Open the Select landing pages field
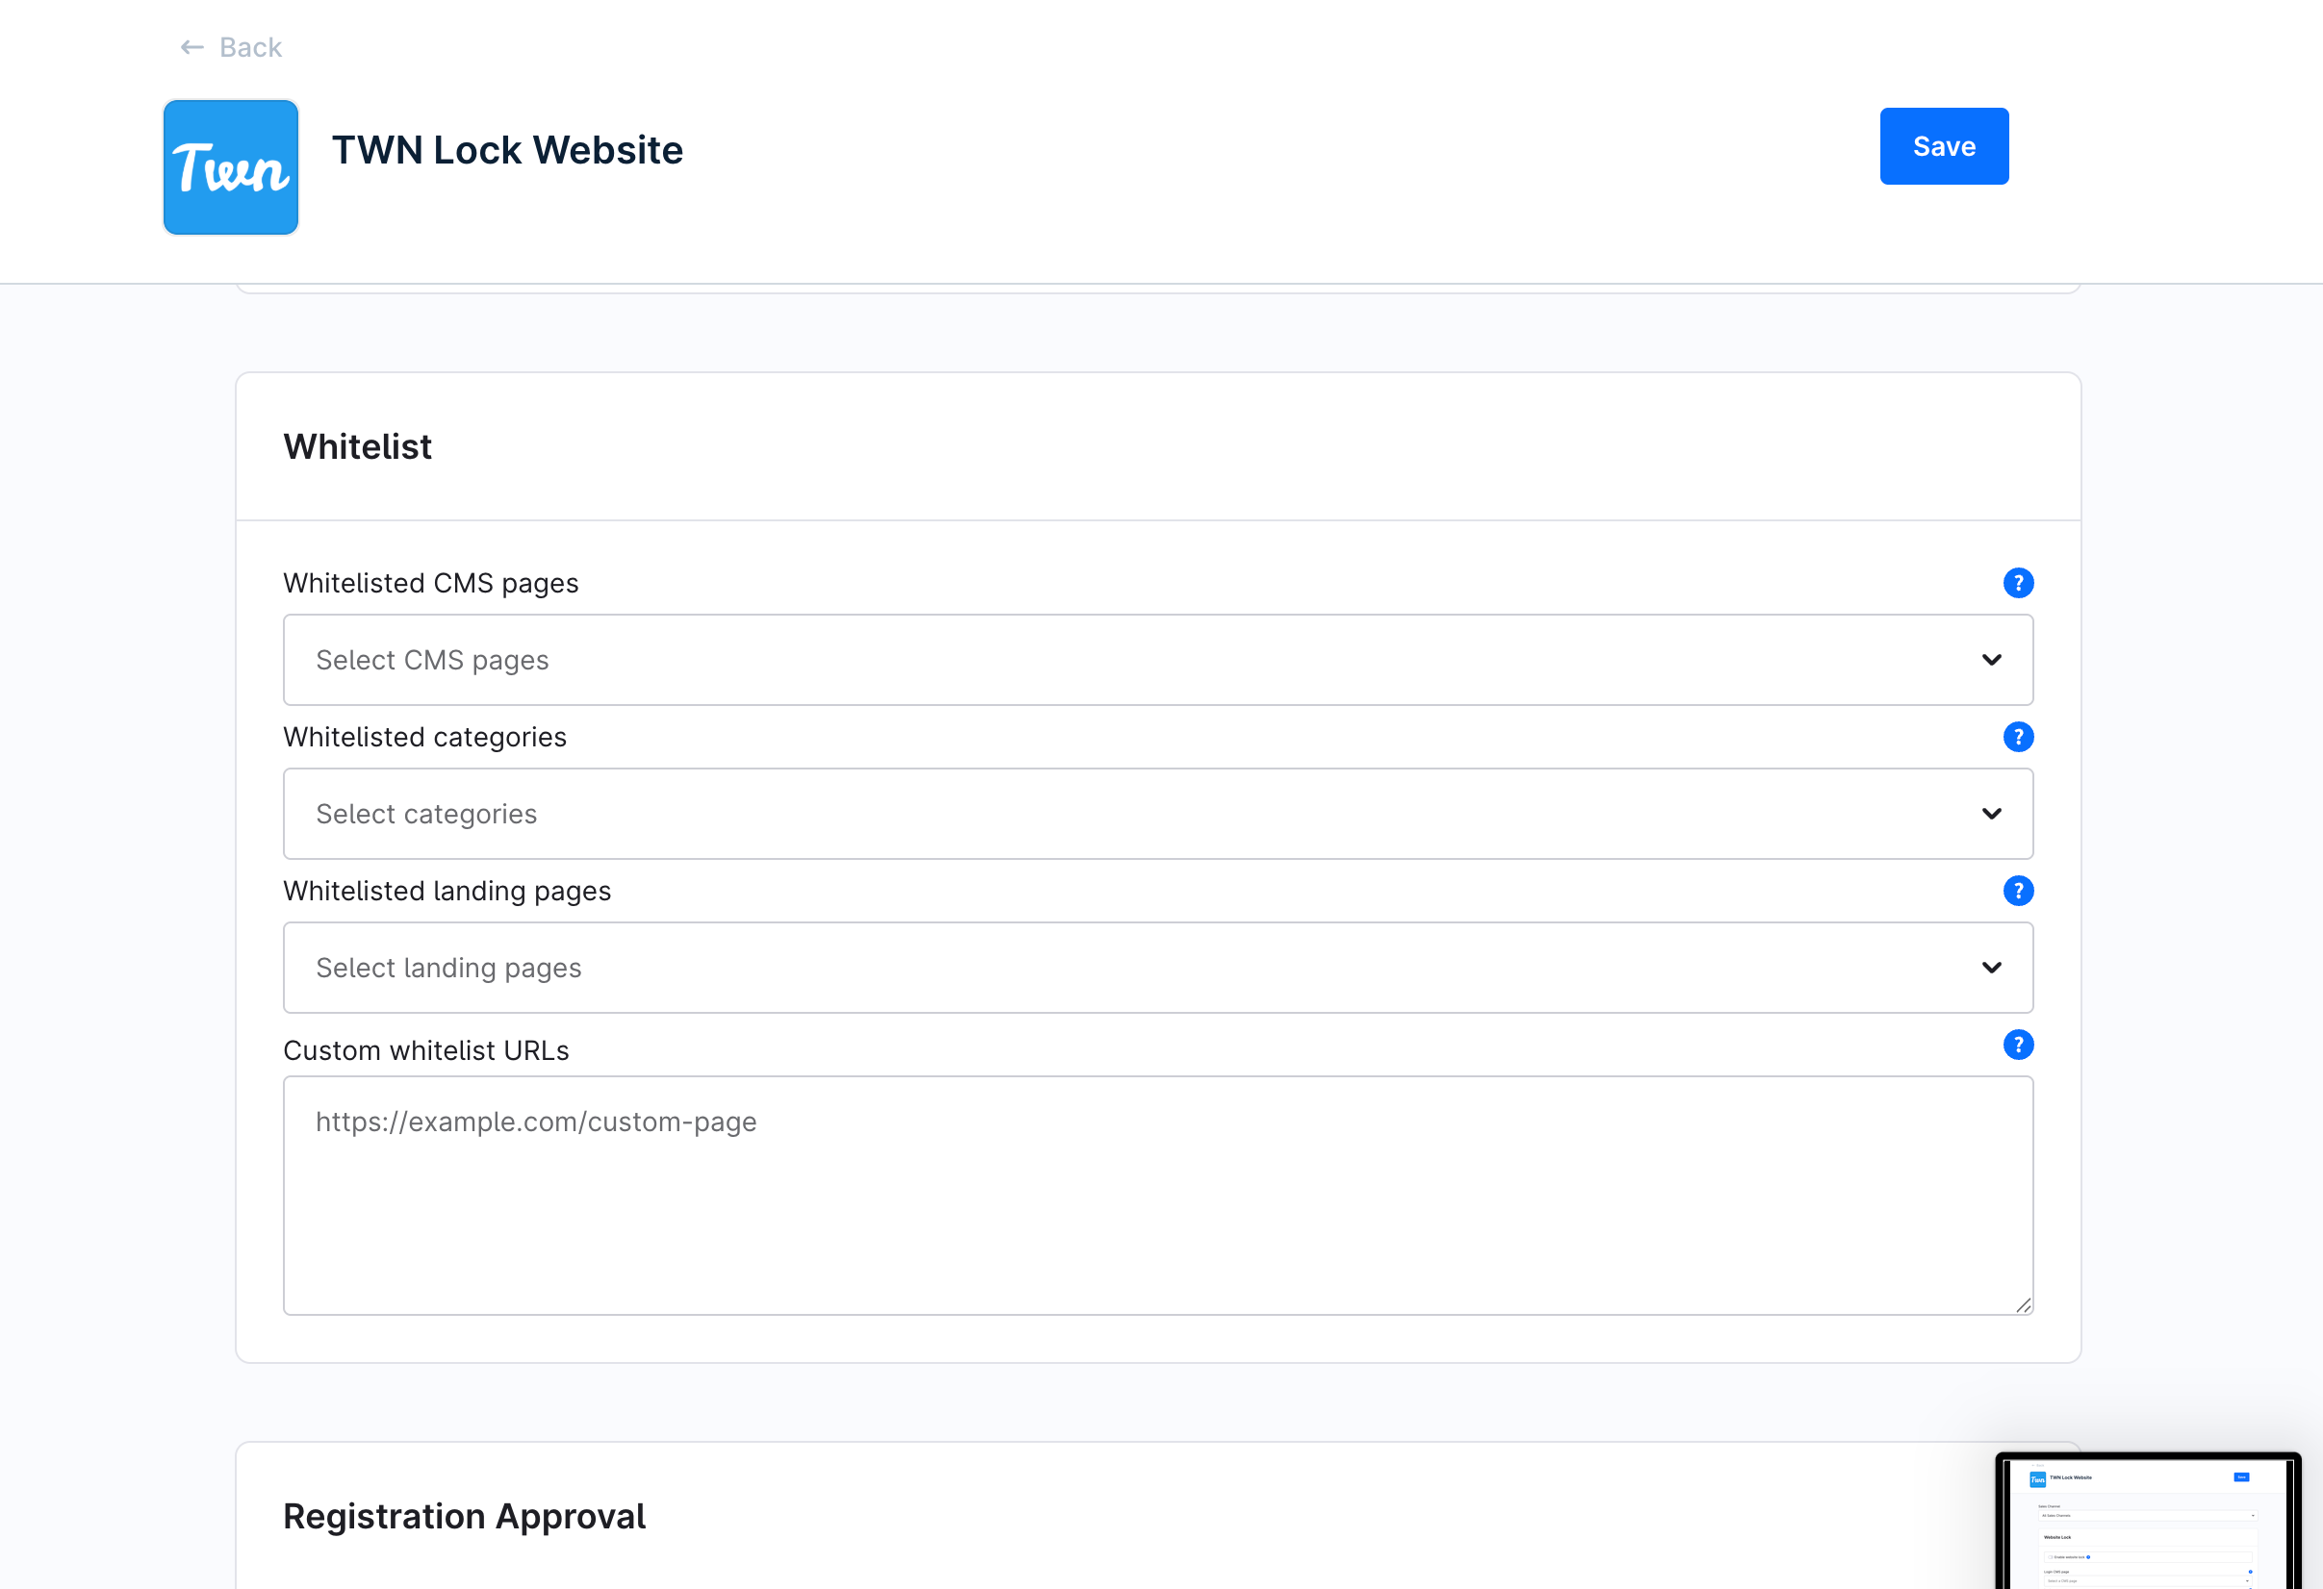This screenshot has width=2323, height=1589. [x=1158, y=968]
